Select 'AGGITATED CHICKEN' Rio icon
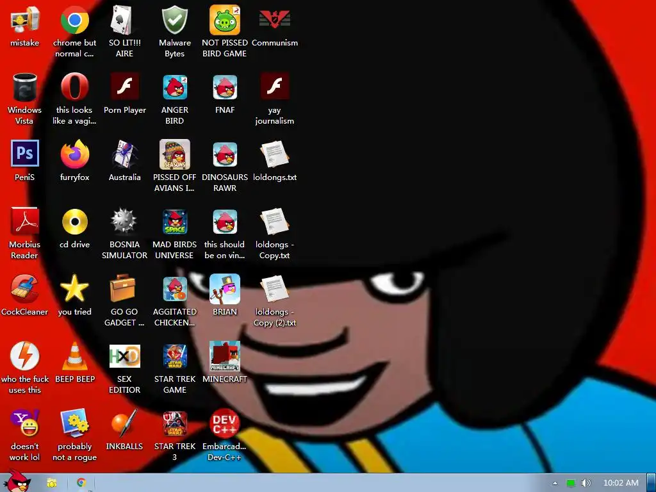The image size is (656, 492). click(x=174, y=289)
